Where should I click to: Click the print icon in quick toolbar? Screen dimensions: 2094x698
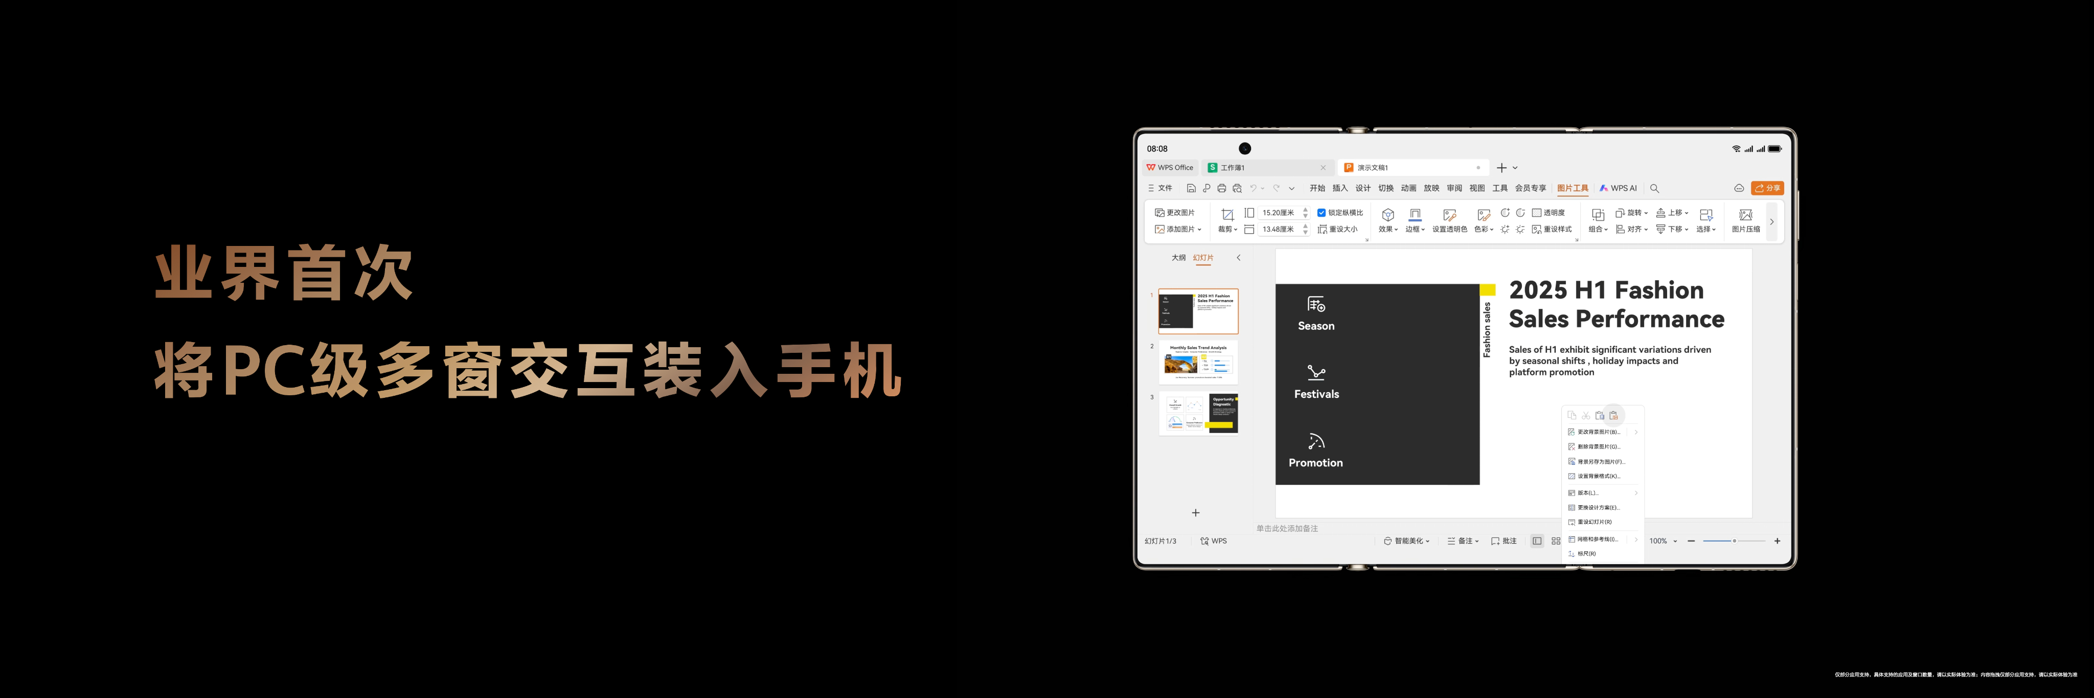1221,188
